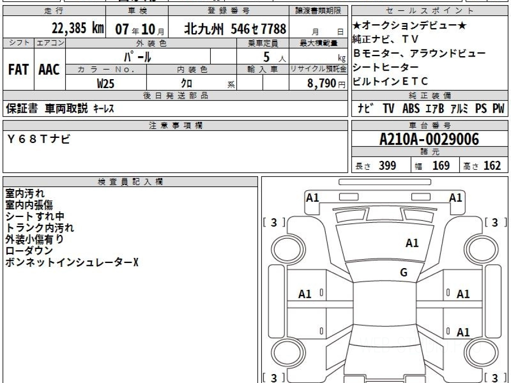Click アルミ in the equipment row
This screenshot has height=383, width=511.
tap(459, 109)
